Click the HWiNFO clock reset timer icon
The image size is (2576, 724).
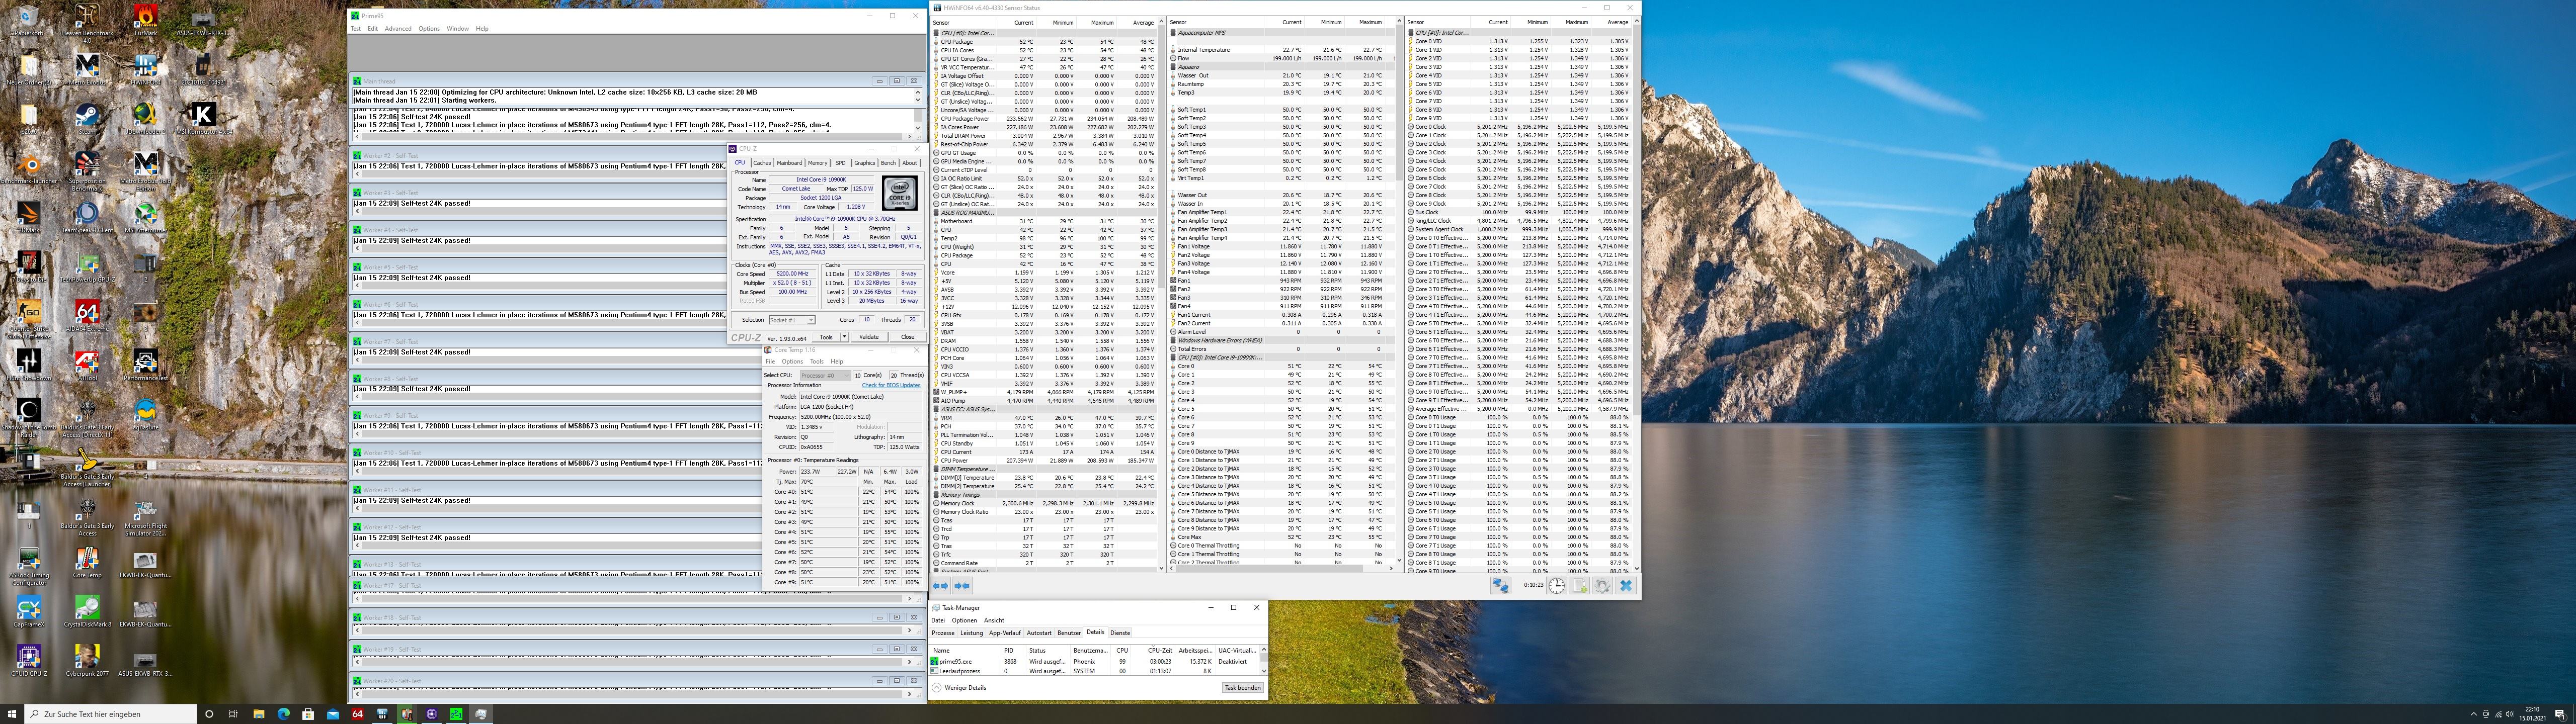click(x=1556, y=586)
